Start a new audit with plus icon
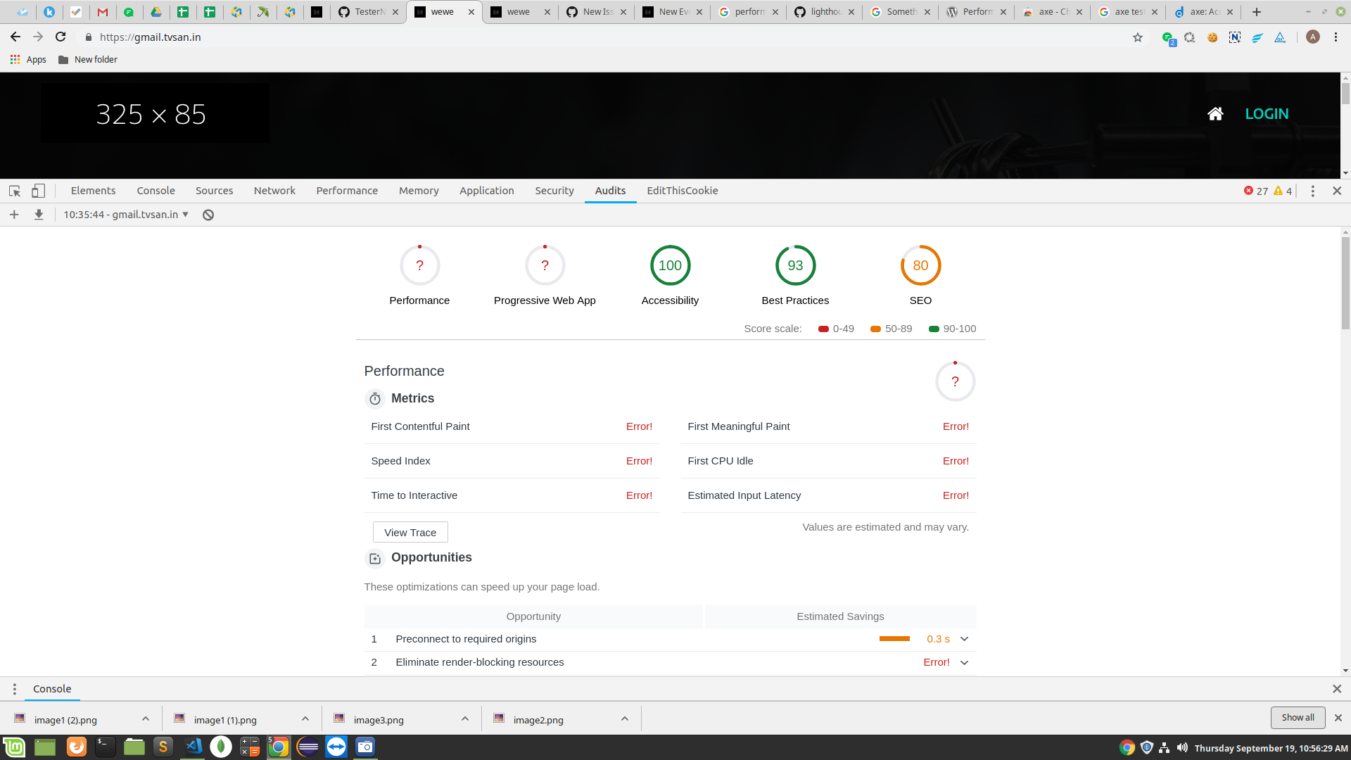This screenshot has width=1351, height=760. click(14, 215)
